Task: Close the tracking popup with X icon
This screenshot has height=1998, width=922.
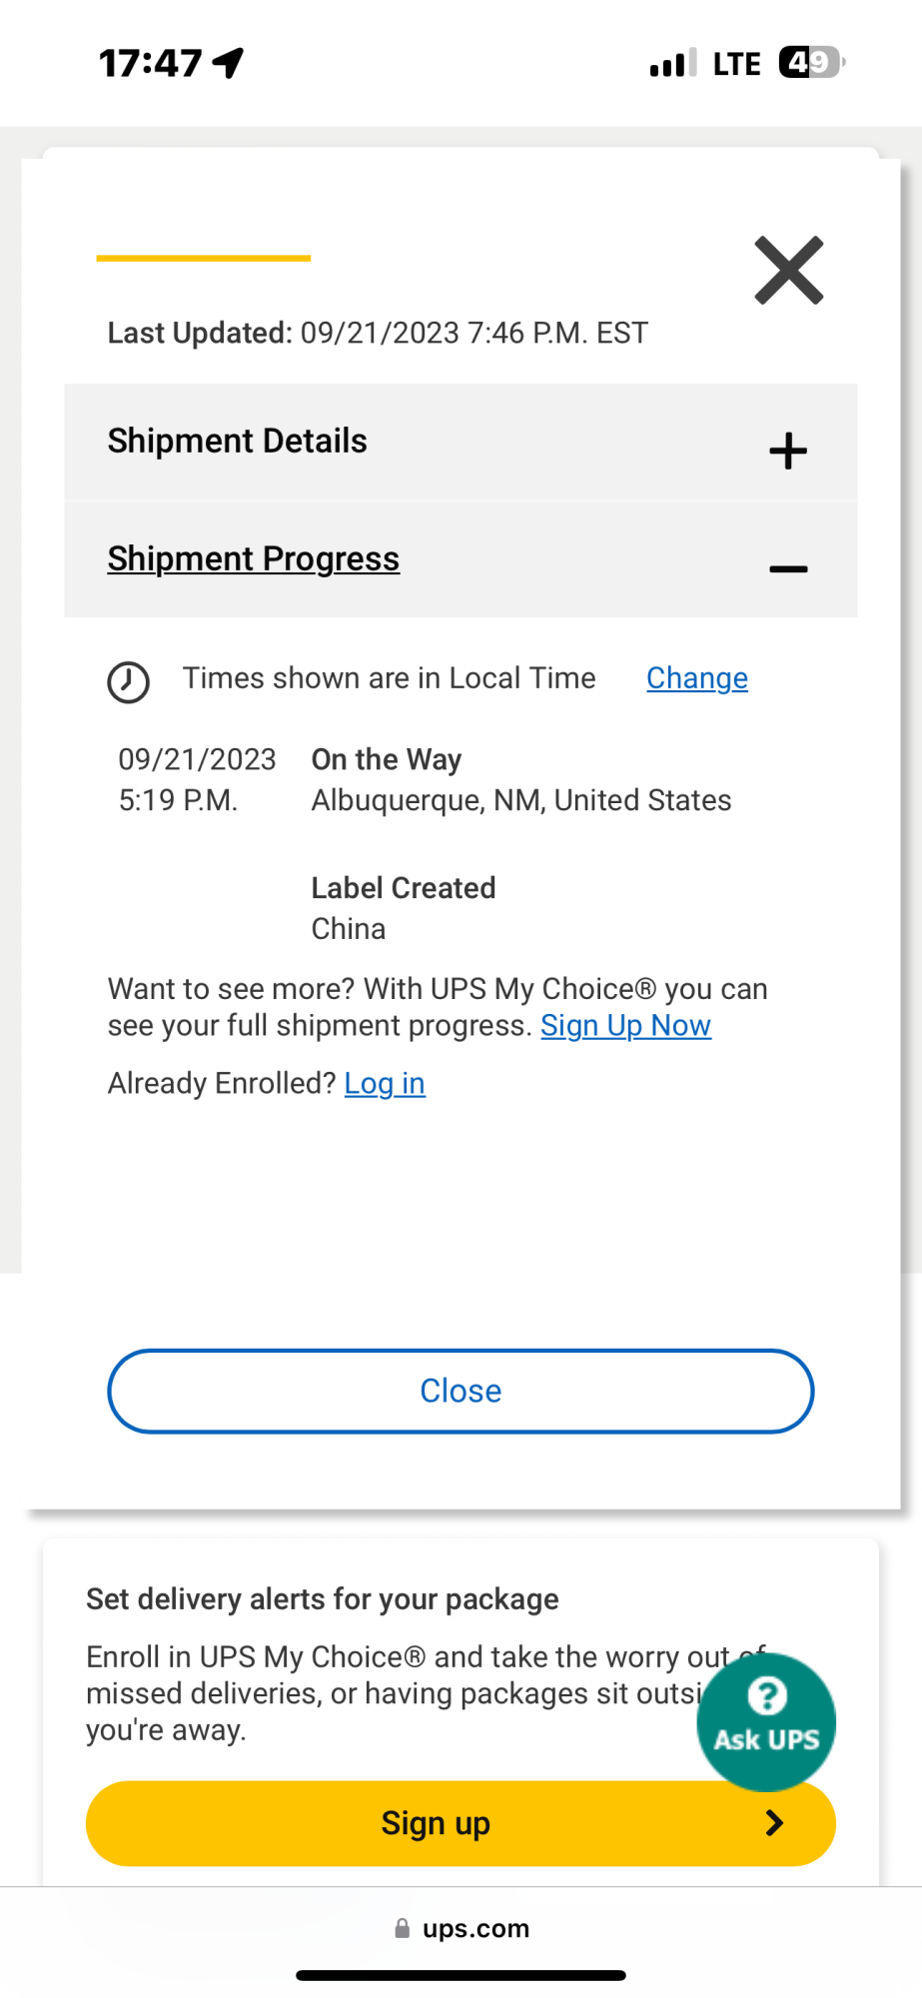Action: point(788,270)
